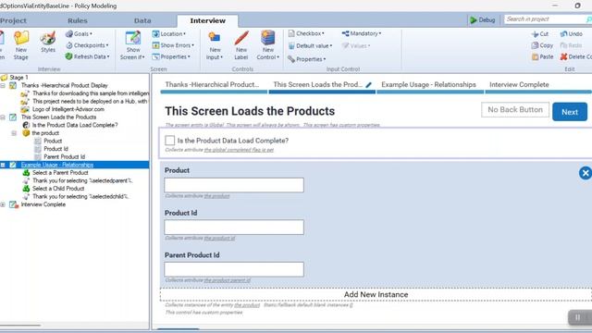This screenshot has height=333, width=592.
Task: Click the No Back Button placeholder
Action: 515,110
